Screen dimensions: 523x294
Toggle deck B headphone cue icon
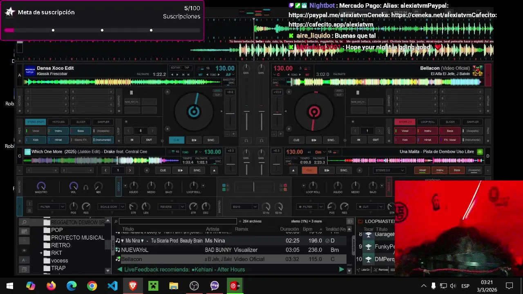click(261, 140)
